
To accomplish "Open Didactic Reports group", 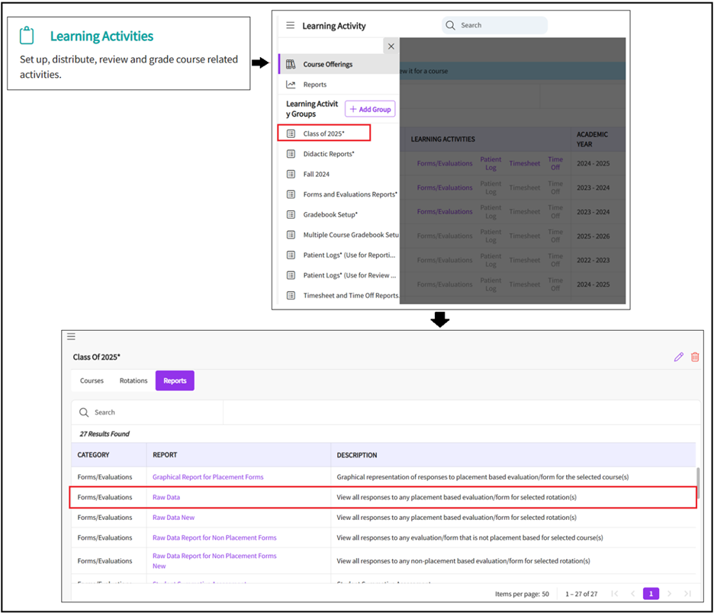I will coord(328,154).
